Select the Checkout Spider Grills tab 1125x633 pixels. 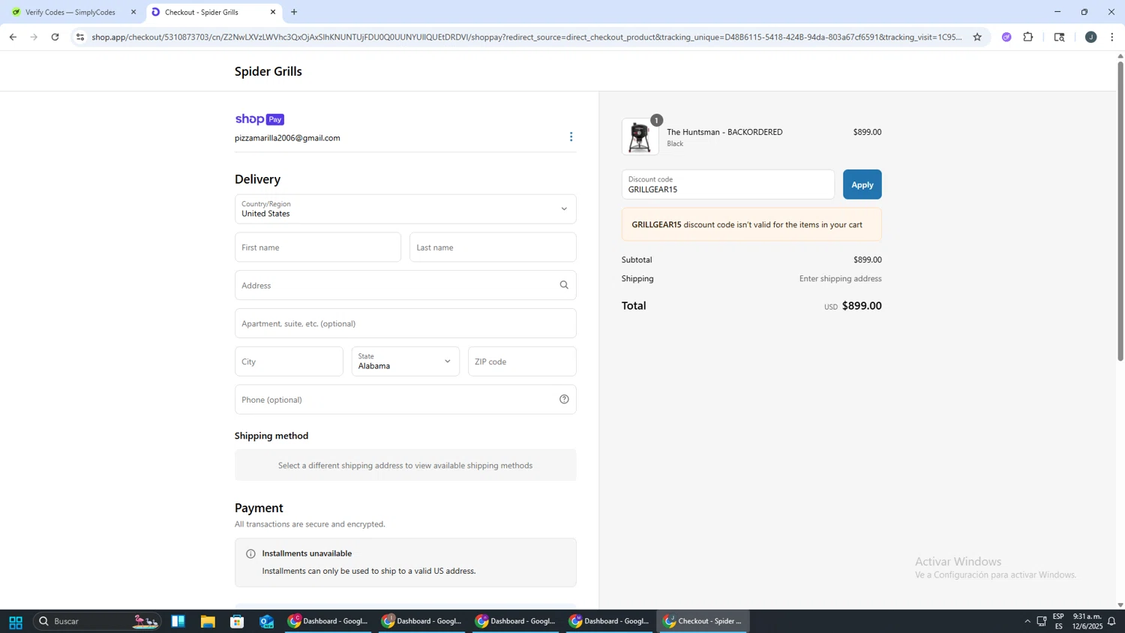pos(214,12)
